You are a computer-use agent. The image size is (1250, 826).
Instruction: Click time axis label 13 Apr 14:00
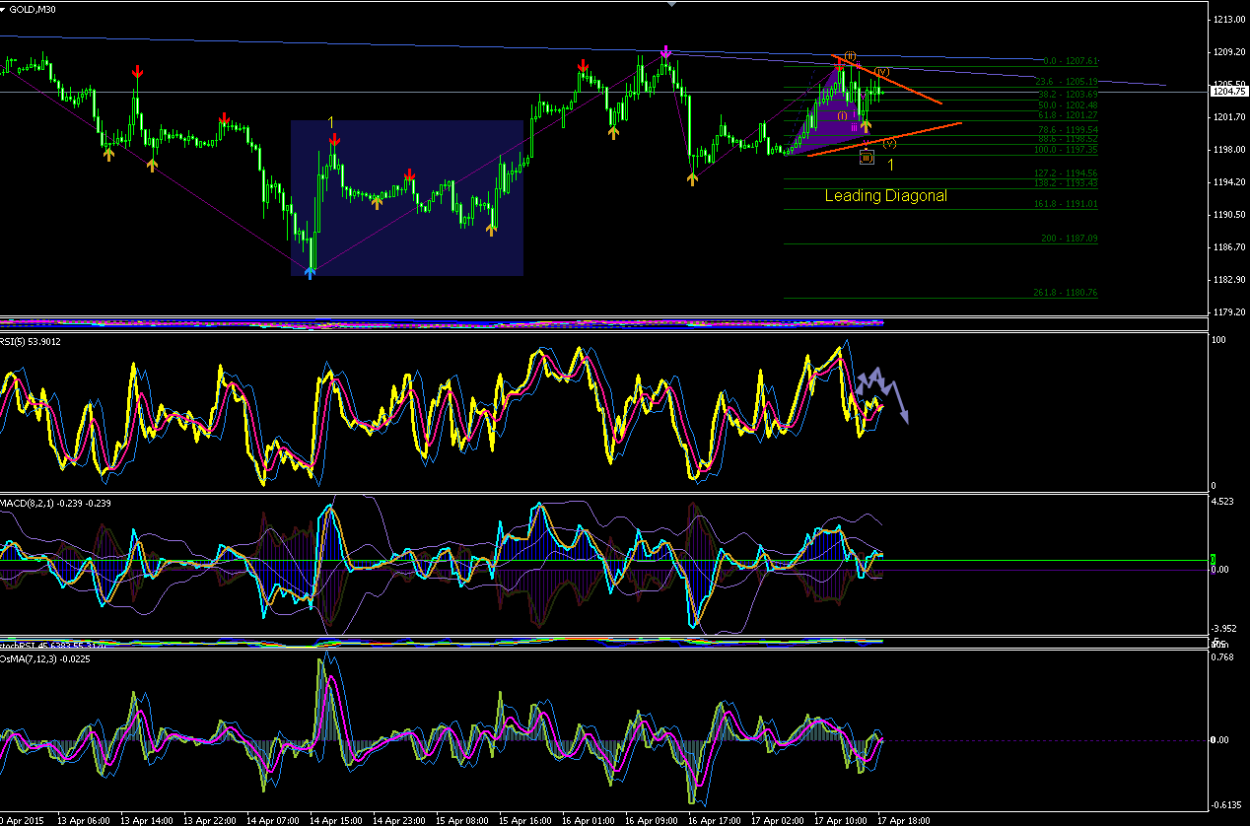point(147,820)
